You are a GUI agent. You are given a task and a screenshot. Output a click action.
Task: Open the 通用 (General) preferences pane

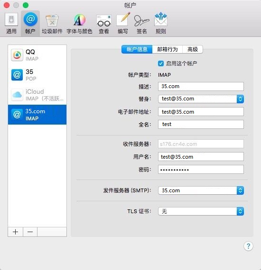[x=11, y=23]
